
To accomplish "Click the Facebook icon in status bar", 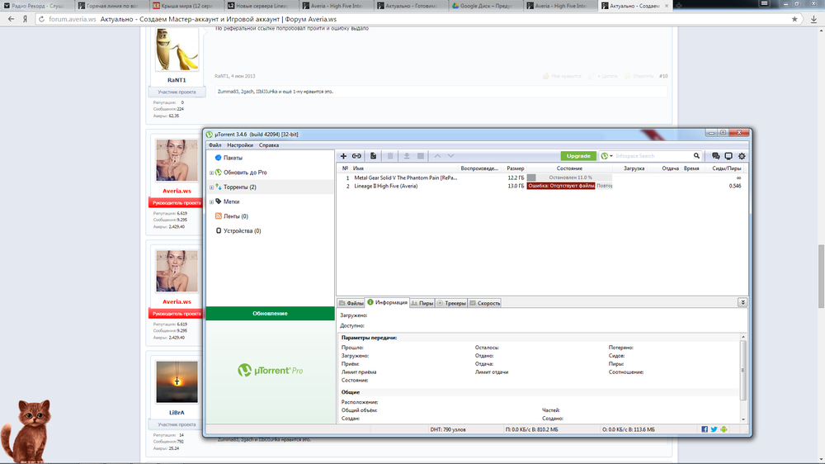I will click(705, 429).
